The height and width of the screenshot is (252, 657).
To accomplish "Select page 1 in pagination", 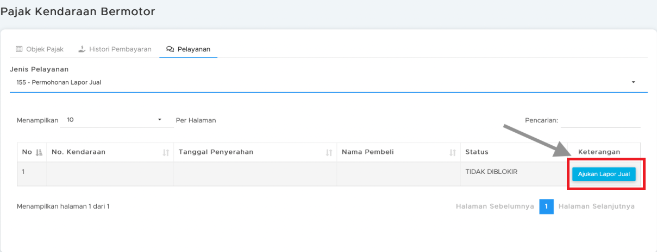I will [x=546, y=206].
